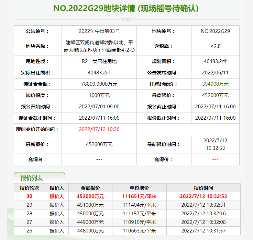Select the red quote time in round 30 row
The width and height of the screenshot is (253, 240).
tap(203, 196)
